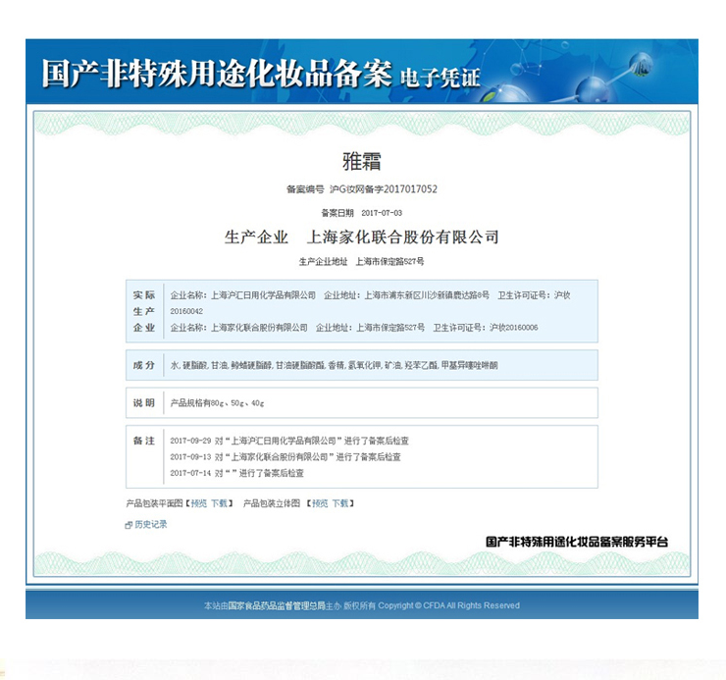Click the 2017-07-14 inspection remark line
The height and width of the screenshot is (680, 726).
click(x=236, y=473)
